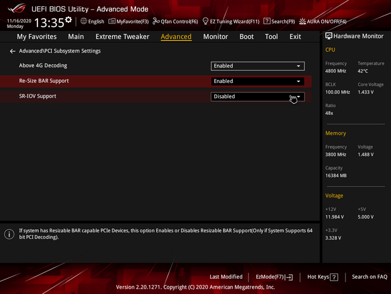Viewport: 391px width, 294px height.
Task: Open clock settings gear icon
Action: 68,20
